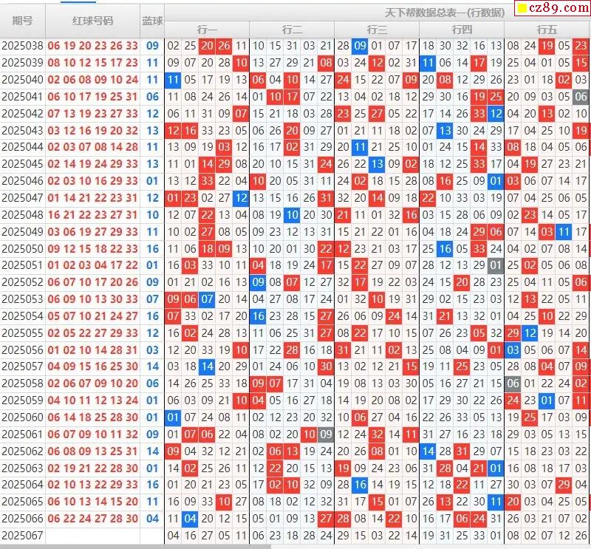Click red numbers 06 10 13 14 15 20
This screenshot has width=591, height=549.
[93, 502]
